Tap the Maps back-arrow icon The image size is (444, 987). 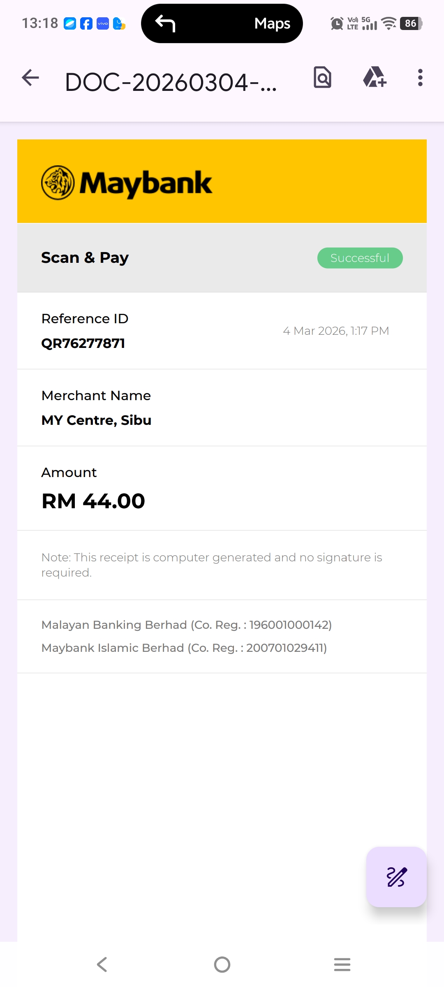[165, 23]
